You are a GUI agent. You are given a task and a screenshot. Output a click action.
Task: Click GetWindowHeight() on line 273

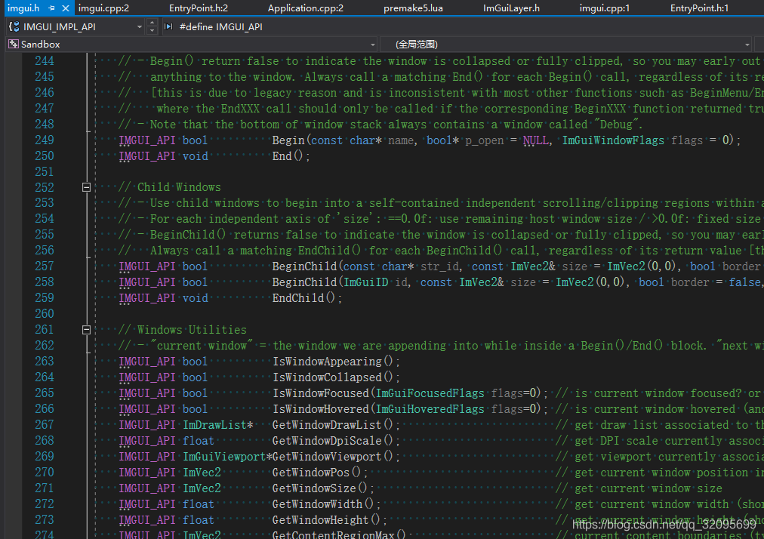click(x=329, y=519)
